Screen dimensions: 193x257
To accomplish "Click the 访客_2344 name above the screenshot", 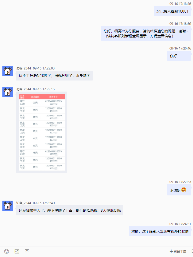I will tap(23, 89).
